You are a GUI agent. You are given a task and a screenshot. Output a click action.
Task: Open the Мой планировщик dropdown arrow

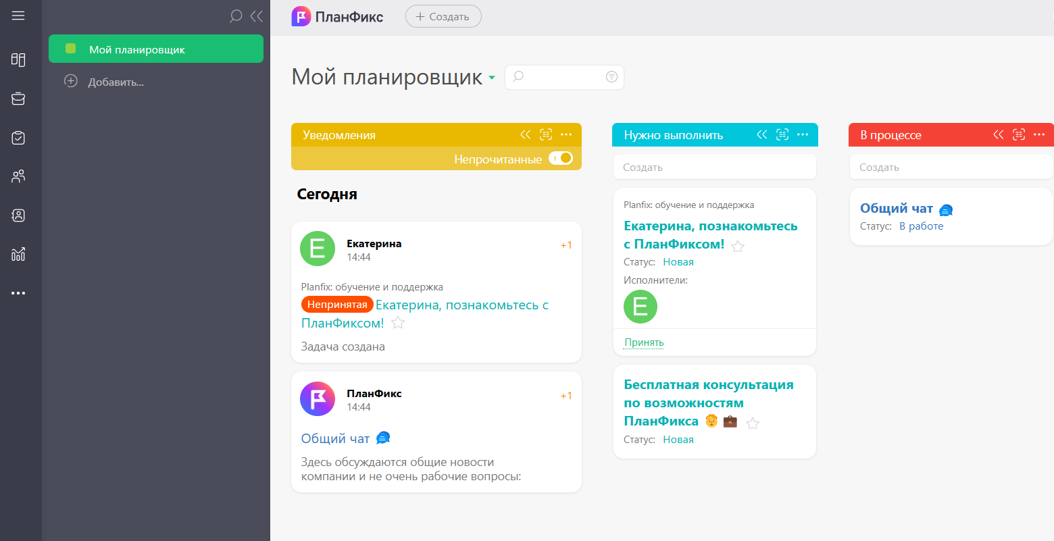493,77
